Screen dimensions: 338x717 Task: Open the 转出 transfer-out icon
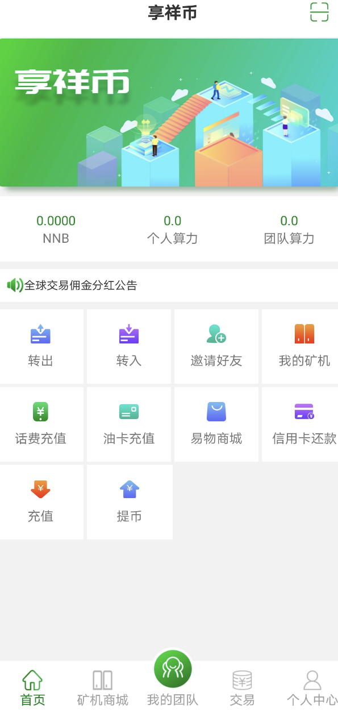40,333
